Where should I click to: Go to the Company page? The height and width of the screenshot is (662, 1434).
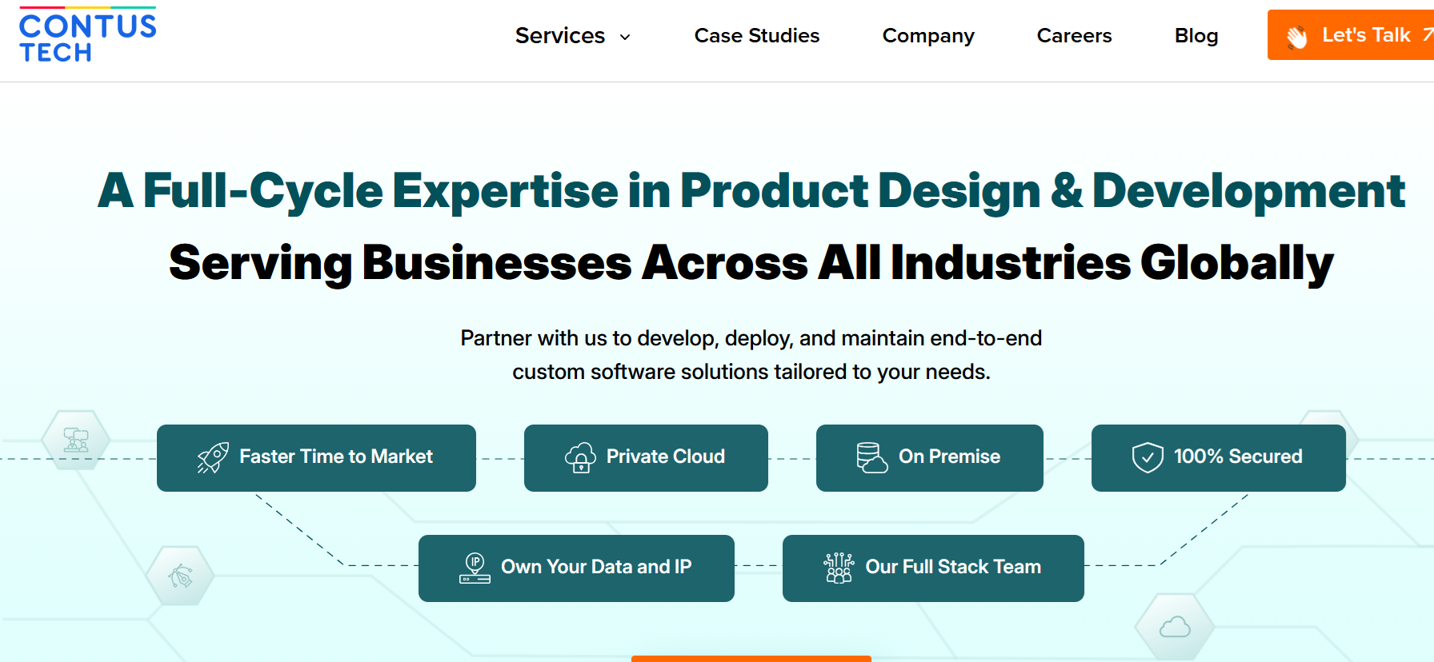(928, 36)
